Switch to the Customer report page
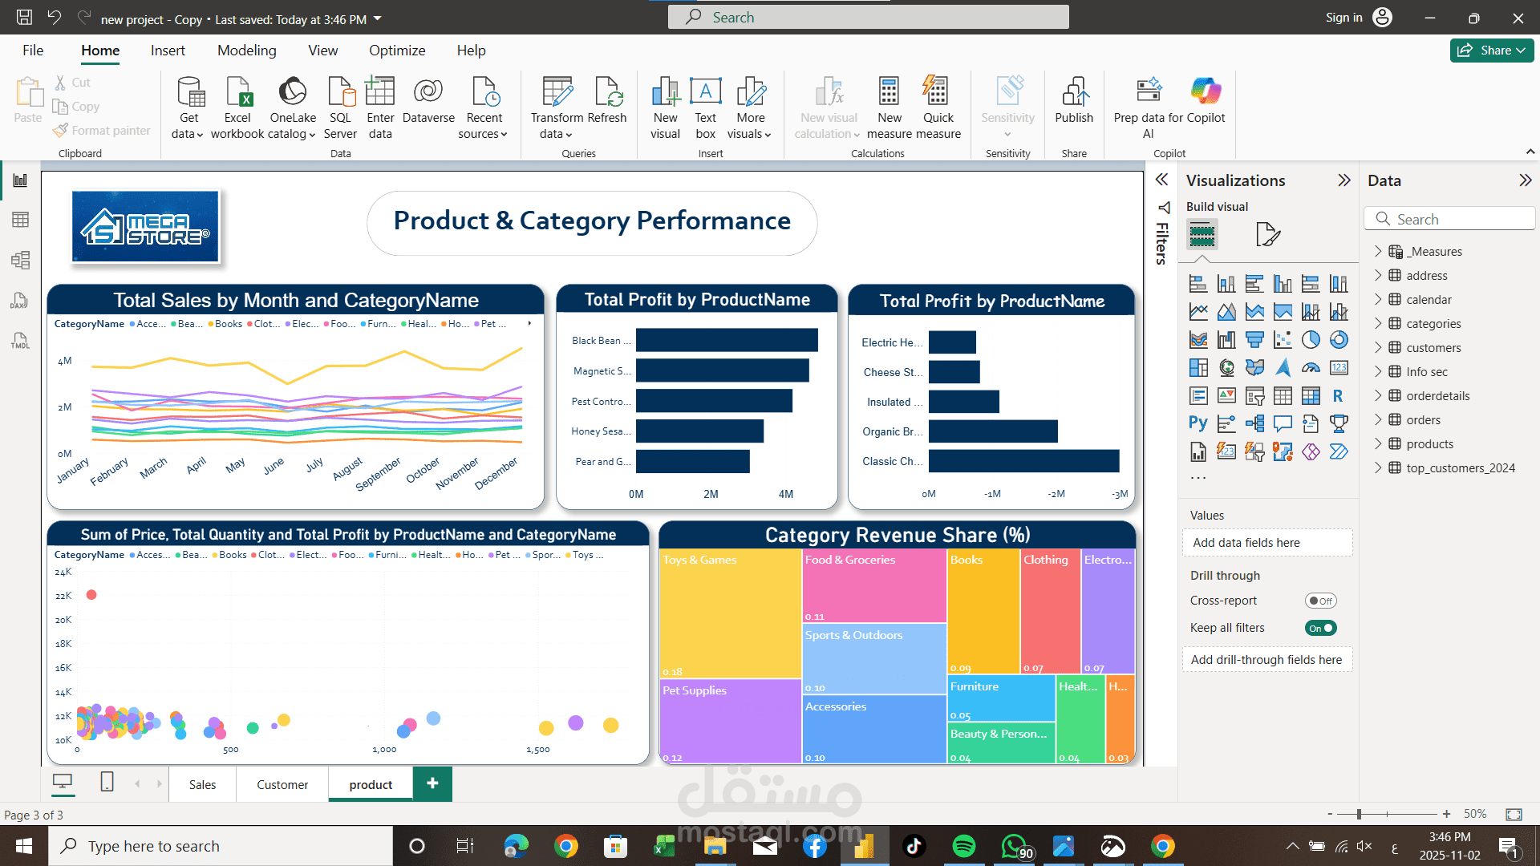Viewport: 1540px width, 866px height. pyautogui.click(x=282, y=784)
